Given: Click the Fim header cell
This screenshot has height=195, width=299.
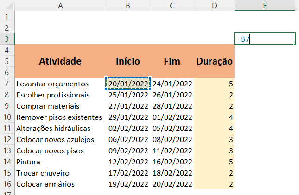Looking at the screenshot, I should point(172,61).
